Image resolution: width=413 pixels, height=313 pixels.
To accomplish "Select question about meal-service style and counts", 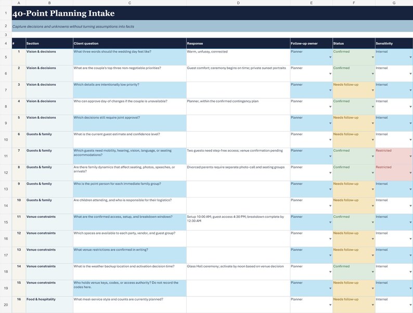I will coord(130,305).
